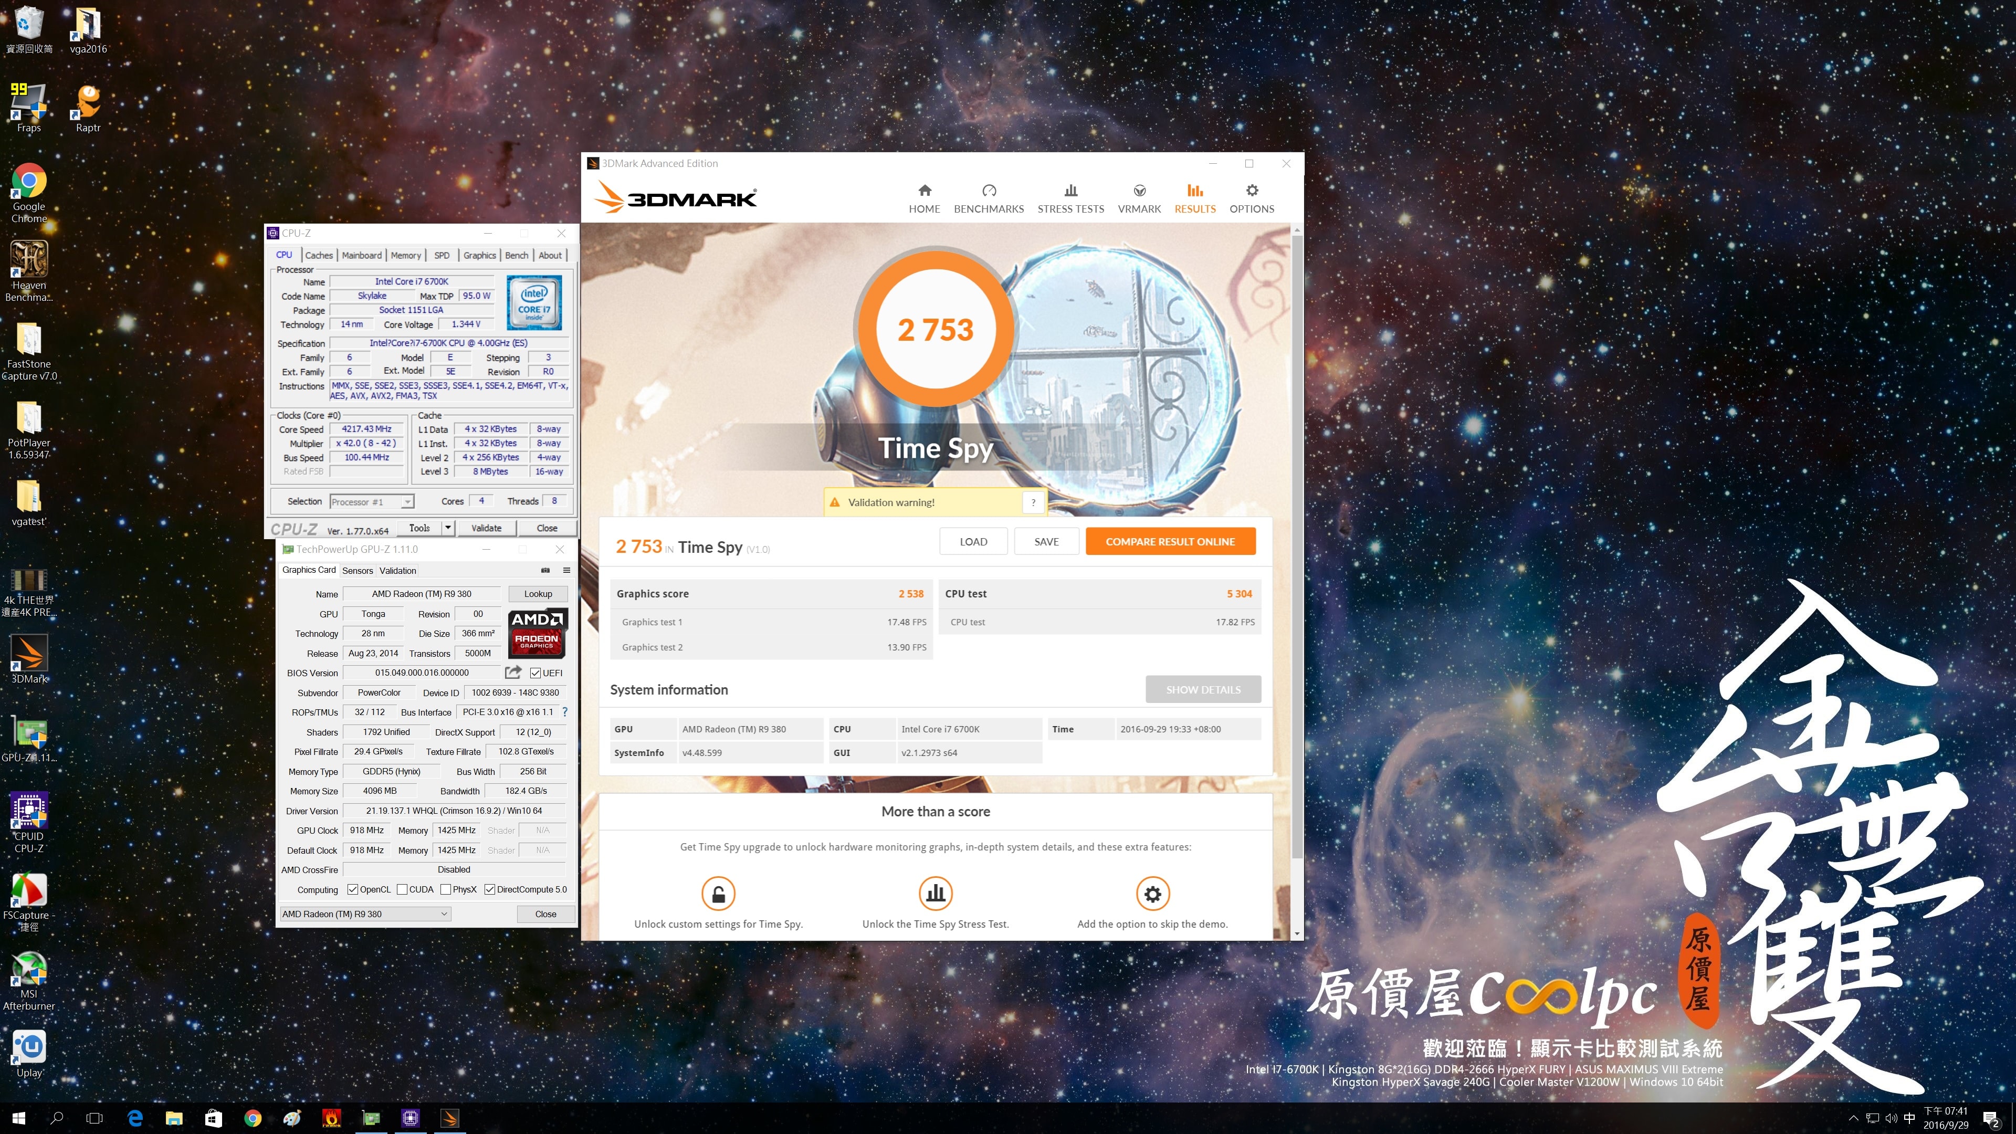Image resolution: width=2016 pixels, height=1134 pixels.
Task: Click SAVE in 3DMark results
Action: 1046,542
